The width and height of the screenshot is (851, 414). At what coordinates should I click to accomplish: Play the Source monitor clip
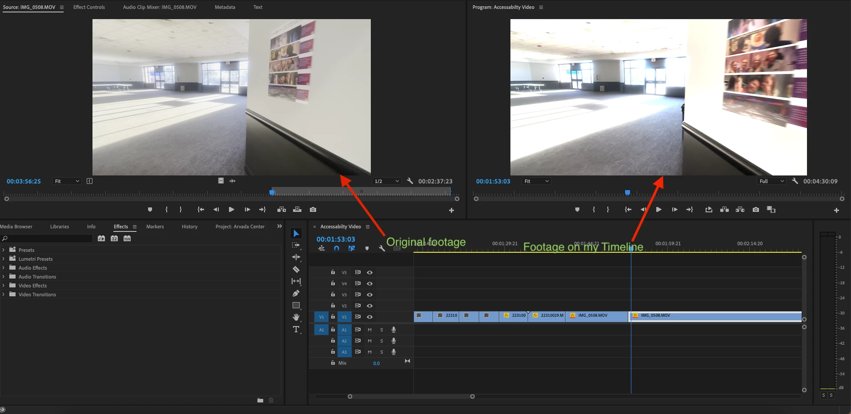point(231,210)
